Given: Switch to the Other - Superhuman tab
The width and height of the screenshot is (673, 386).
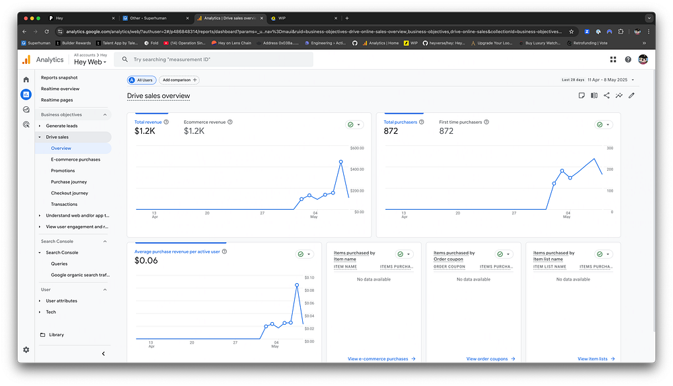Looking at the screenshot, I should tap(155, 18).
